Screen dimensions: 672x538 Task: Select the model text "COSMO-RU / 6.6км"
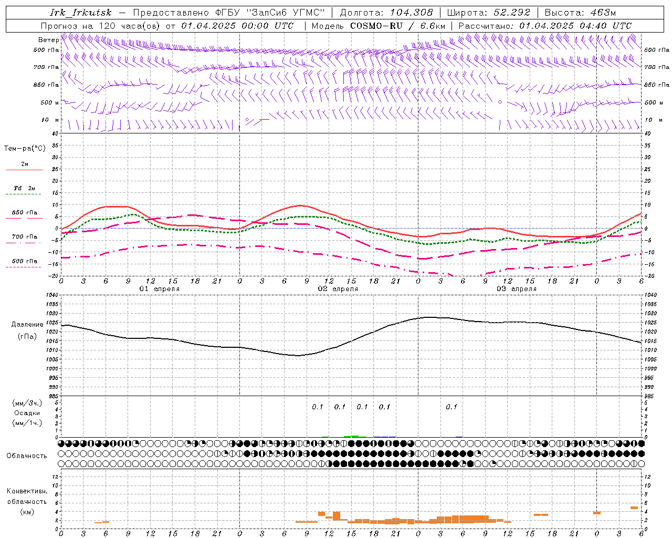click(x=397, y=26)
